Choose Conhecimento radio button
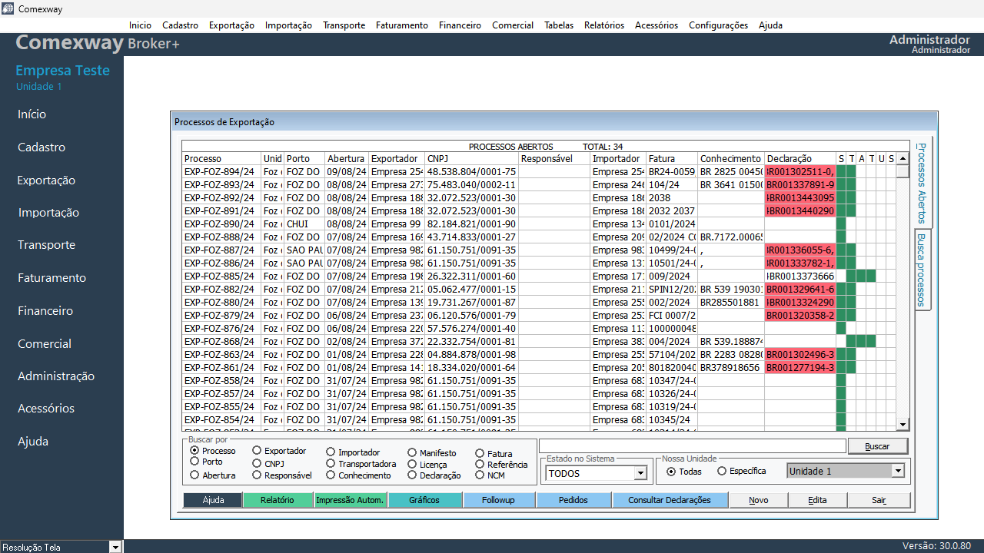This screenshot has width=984, height=553. tap(331, 475)
